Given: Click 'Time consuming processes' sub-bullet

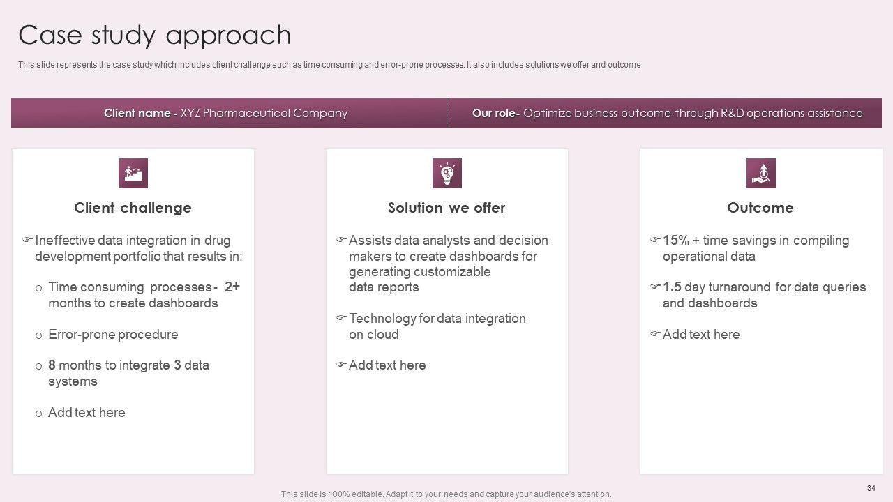Looking at the screenshot, I should [143, 295].
